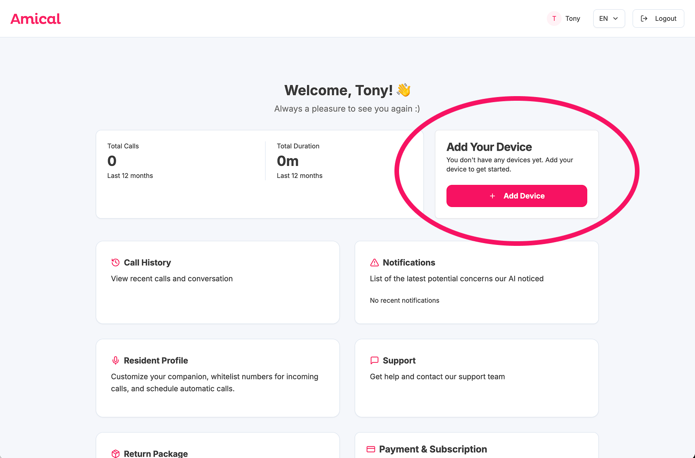This screenshot has height=458, width=695.
Task: Click the Amical logo
Action: tap(36, 19)
